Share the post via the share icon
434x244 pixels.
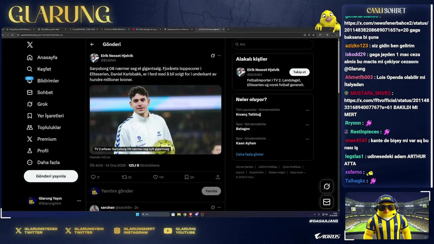coord(218,177)
